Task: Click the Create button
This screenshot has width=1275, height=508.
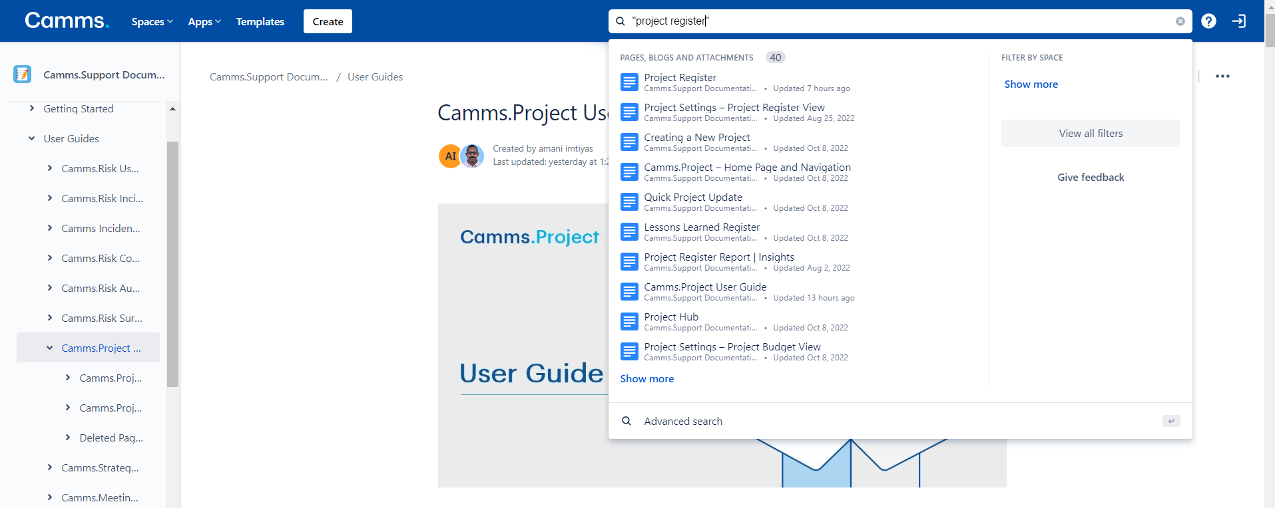Action: coord(328,21)
